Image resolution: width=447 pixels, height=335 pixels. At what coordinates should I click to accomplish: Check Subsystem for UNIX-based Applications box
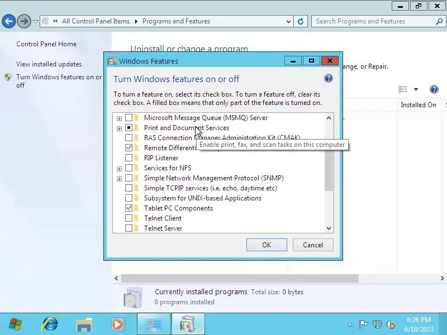[x=129, y=198]
